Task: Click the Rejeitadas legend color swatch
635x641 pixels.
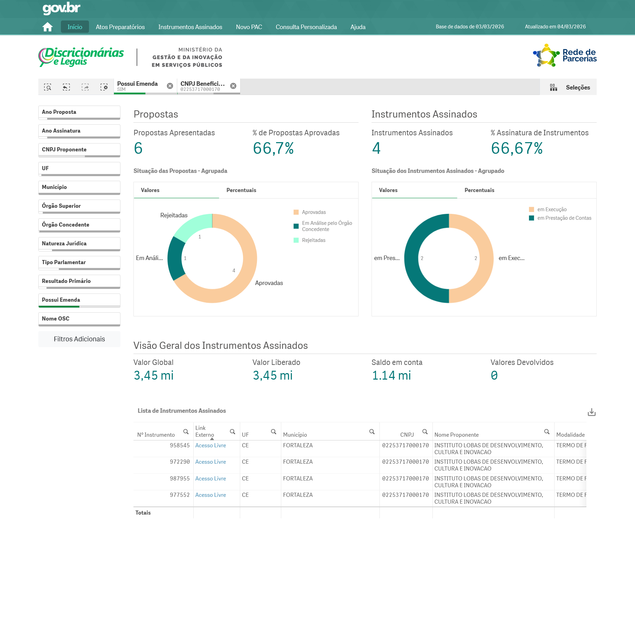Action: 296,240
